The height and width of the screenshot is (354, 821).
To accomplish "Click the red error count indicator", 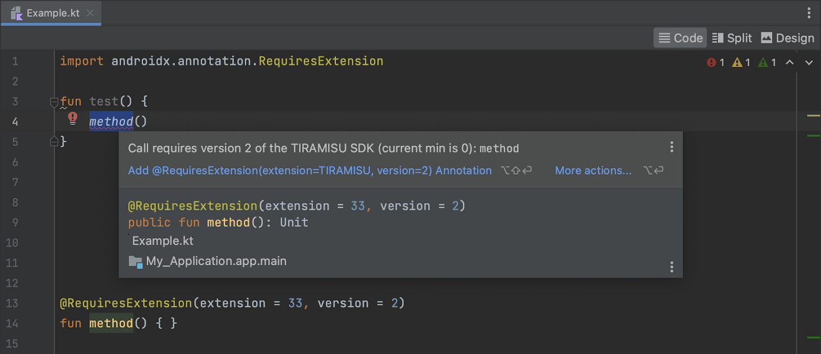I will pos(715,62).
